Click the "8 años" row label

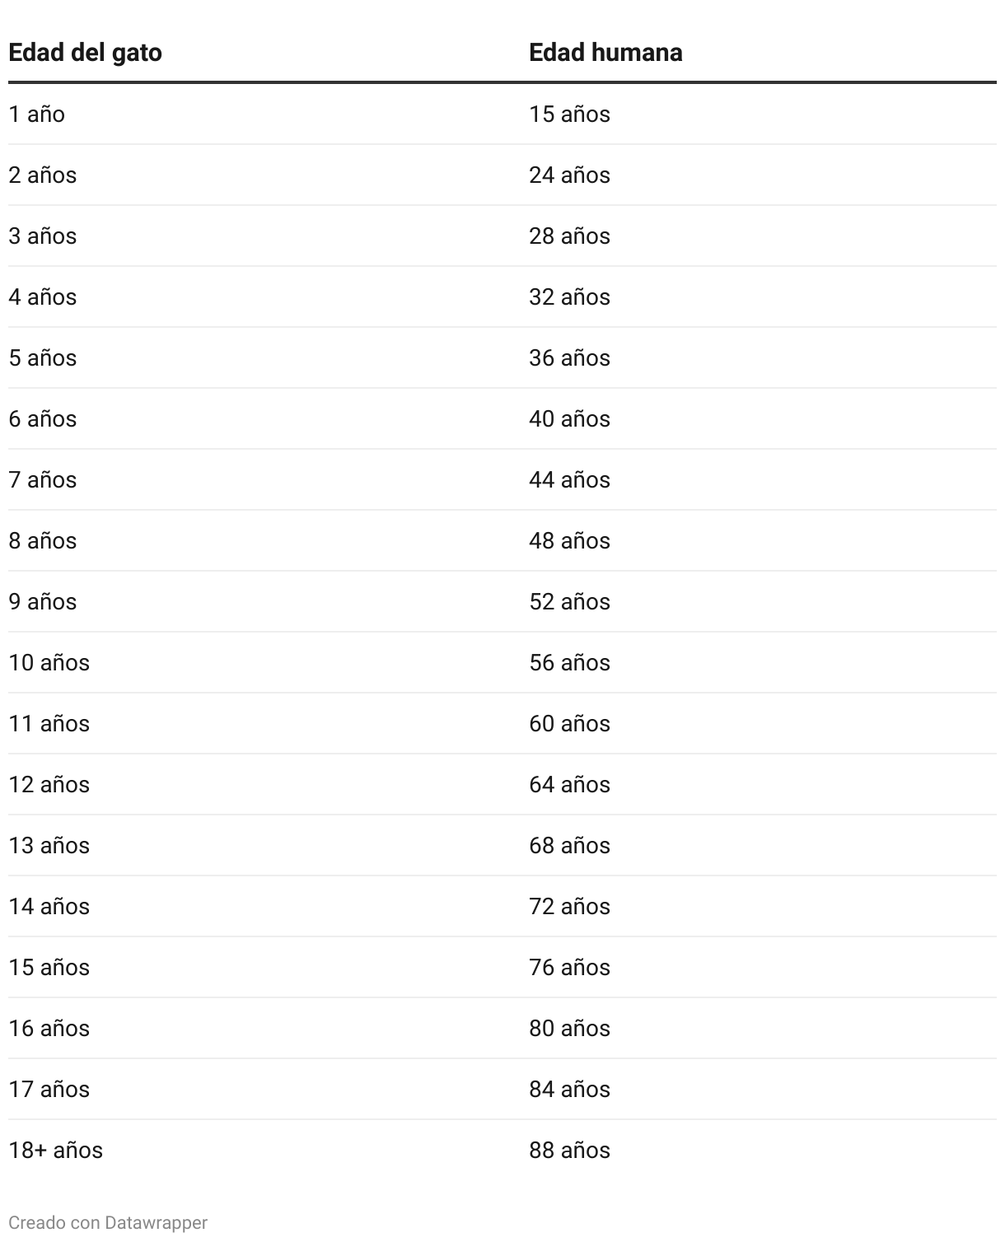(43, 541)
